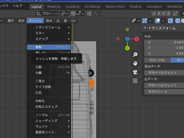
Task: Expand the ミラー submenu
Action: tap(49, 33)
